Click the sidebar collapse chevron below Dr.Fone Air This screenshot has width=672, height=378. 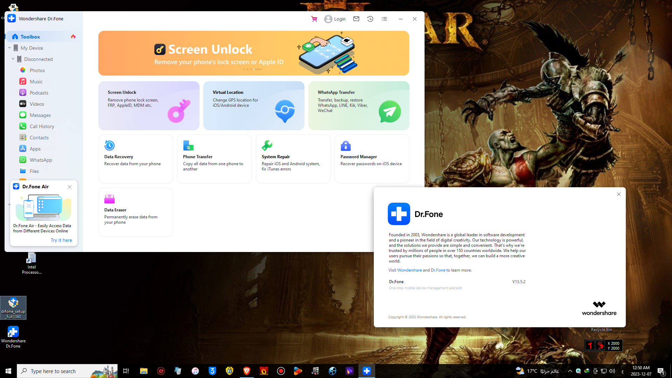[9, 204]
